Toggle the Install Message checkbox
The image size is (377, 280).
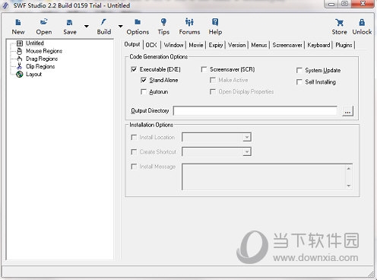coord(134,167)
